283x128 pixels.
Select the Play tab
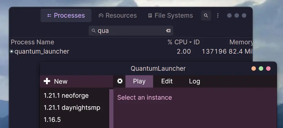tap(139, 81)
